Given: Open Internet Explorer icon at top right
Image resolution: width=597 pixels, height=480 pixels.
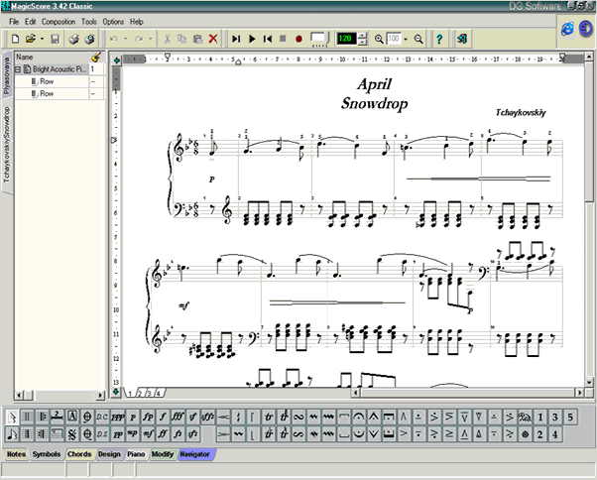Looking at the screenshot, I should click(567, 29).
